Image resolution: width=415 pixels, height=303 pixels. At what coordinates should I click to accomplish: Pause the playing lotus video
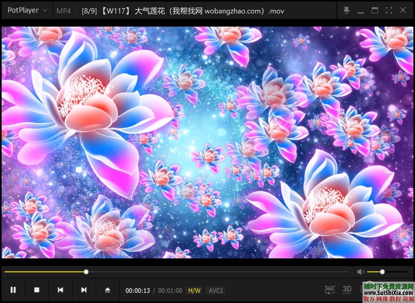point(13,290)
